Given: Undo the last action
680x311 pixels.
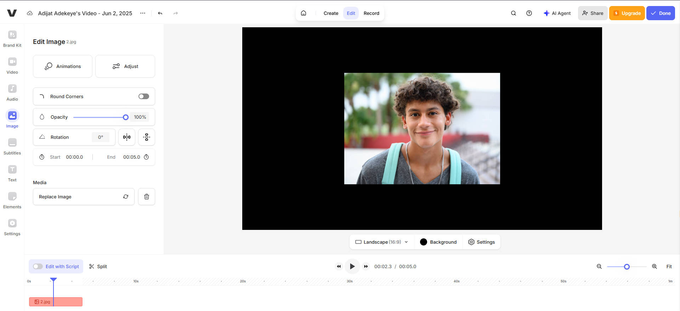Looking at the screenshot, I should (160, 13).
